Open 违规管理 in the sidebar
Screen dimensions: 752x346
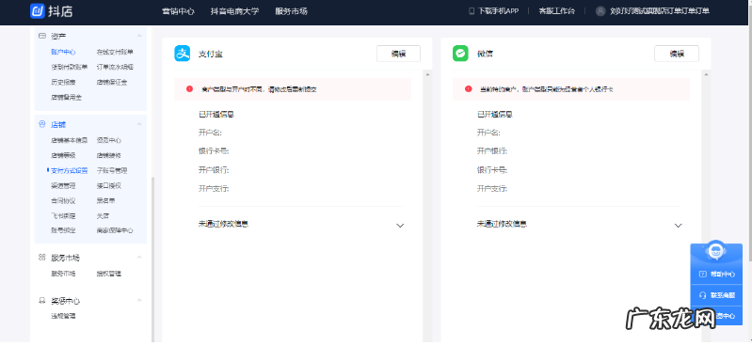63,316
